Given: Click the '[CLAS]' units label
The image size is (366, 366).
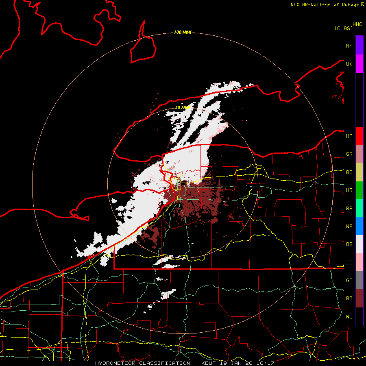Looking at the screenshot, I should coord(344,28).
